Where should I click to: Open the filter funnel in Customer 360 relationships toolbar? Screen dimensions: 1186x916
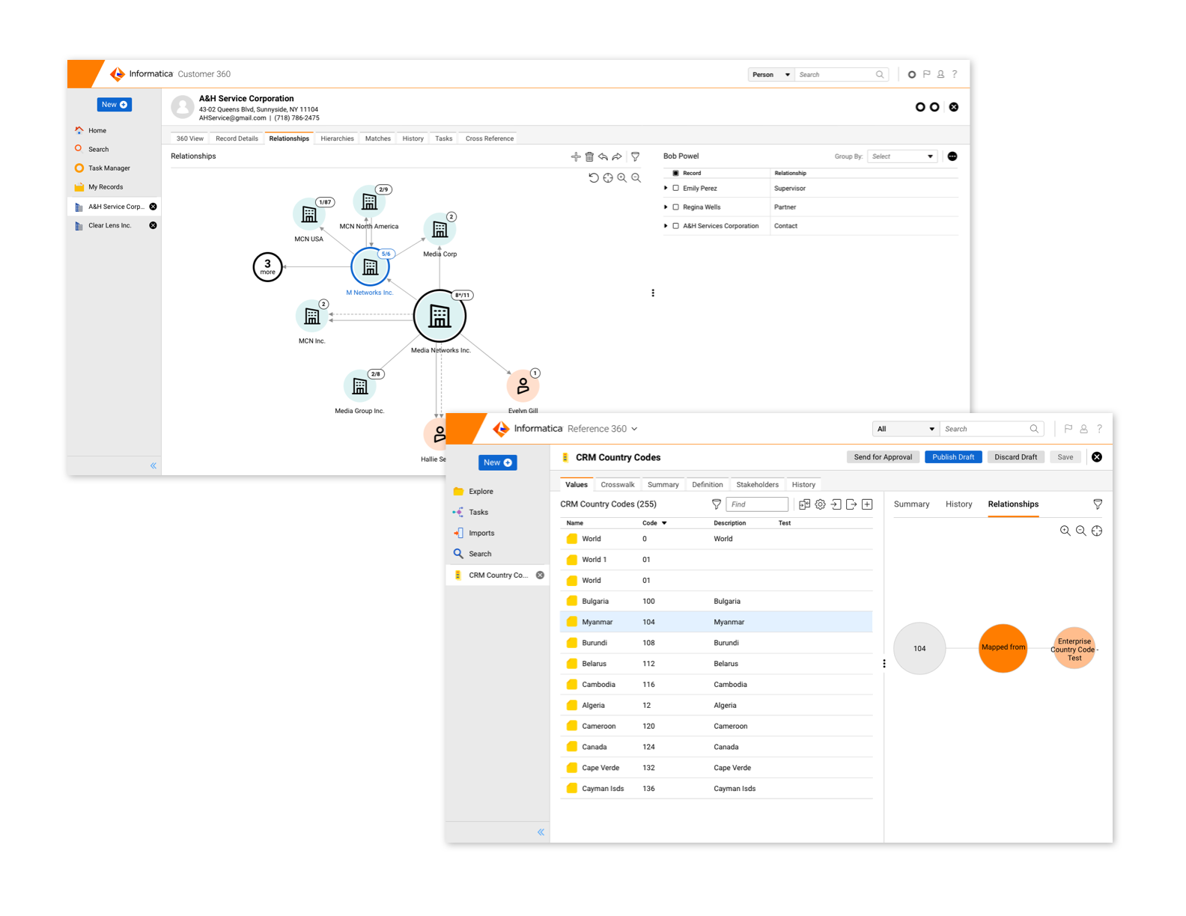tap(636, 156)
